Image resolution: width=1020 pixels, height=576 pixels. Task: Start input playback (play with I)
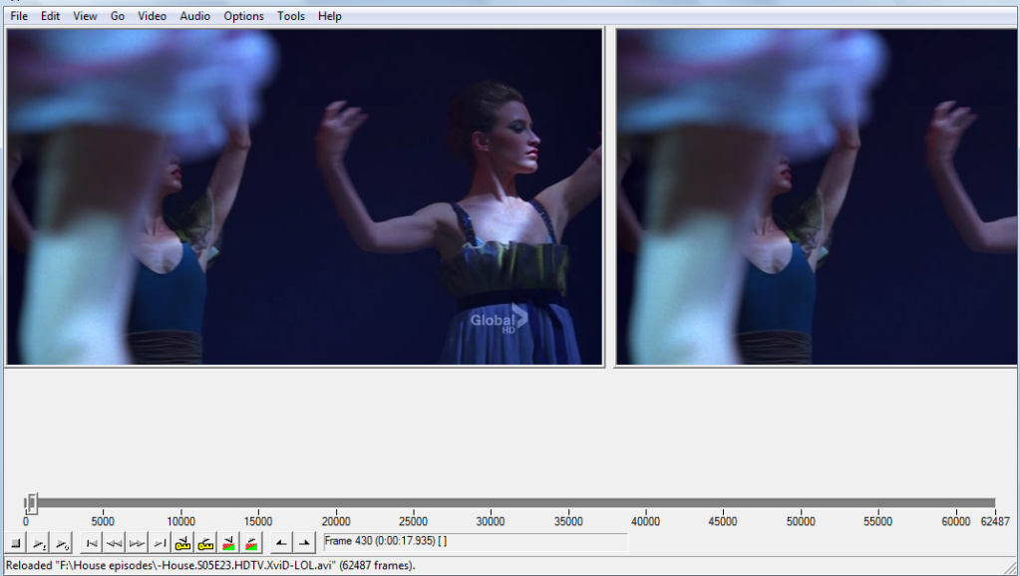pos(39,543)
